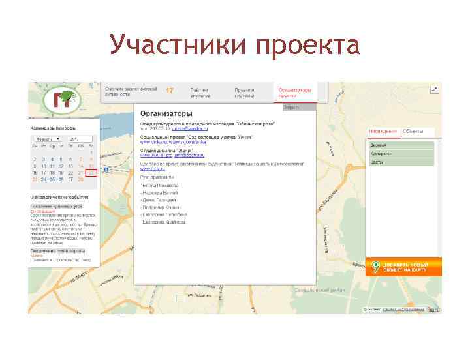Select calendar date 10
Image resolution: width=470 pixels, height=352 pixels.
44,166
